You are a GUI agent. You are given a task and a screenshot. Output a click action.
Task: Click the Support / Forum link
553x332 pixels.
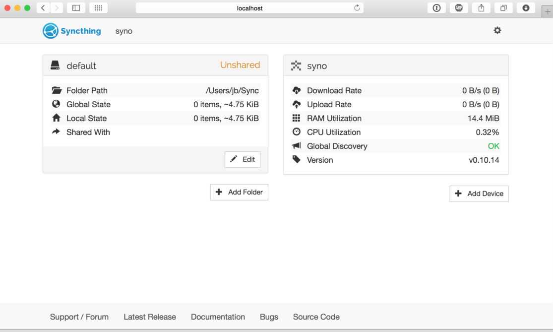(79, 316)
